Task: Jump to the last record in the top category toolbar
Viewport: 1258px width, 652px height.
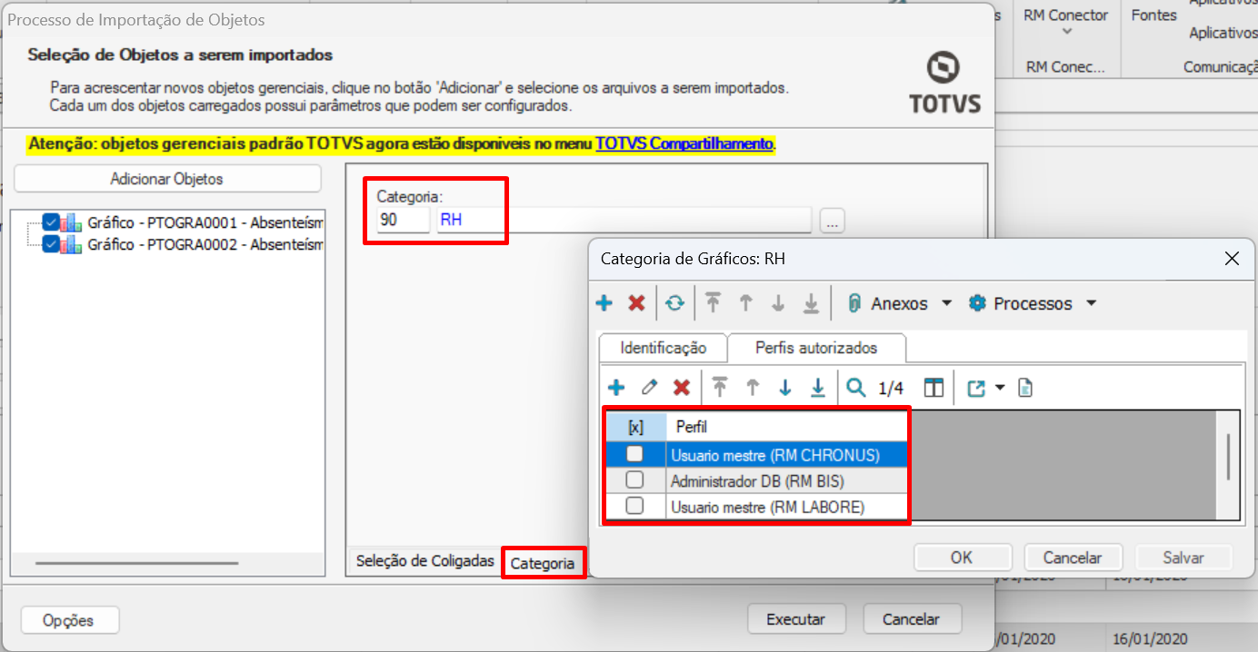Action: point(811,303)
